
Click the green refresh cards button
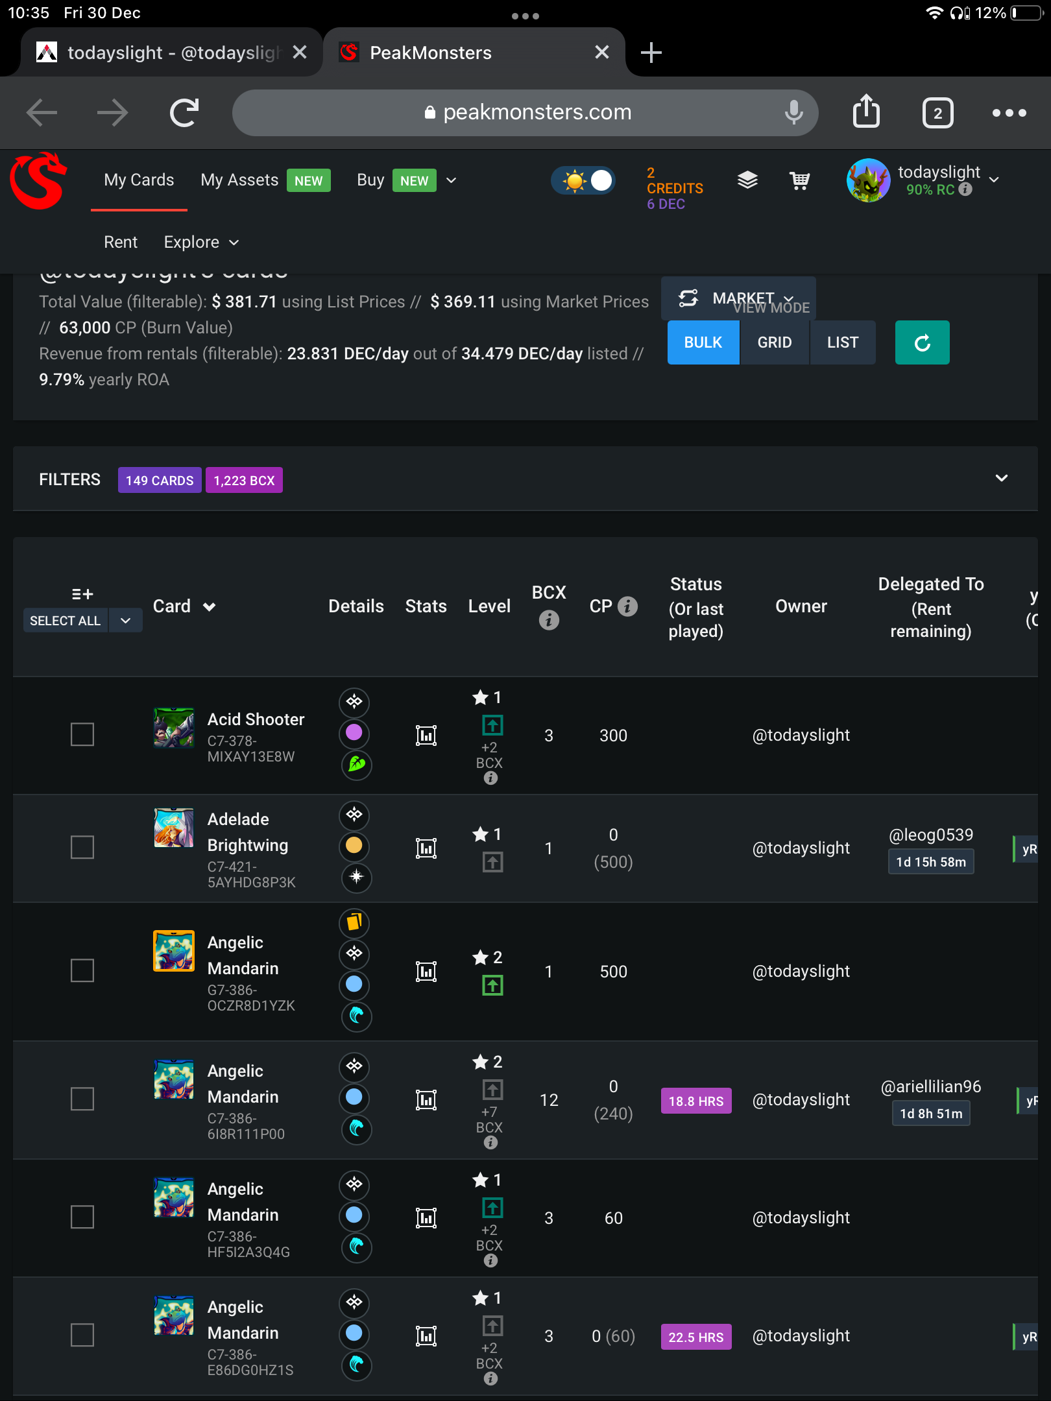pyautogui.click(x=922, y=342)
